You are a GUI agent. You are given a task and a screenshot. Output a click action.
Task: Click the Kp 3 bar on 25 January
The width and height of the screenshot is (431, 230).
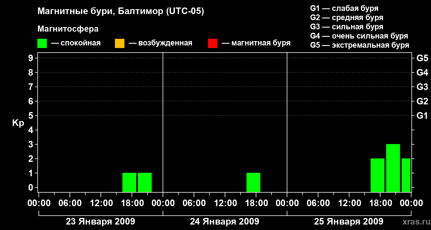(x=393, y=168)
